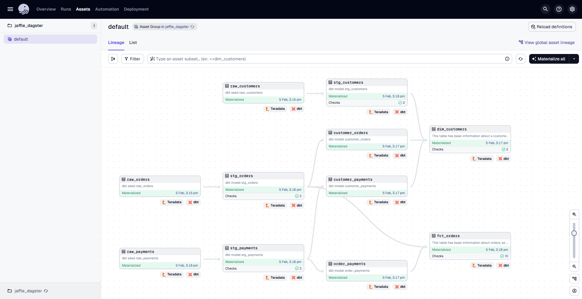Zoom in on the lineage graph
The height and width of the screenshot is (299, 582).
[574, 214]
